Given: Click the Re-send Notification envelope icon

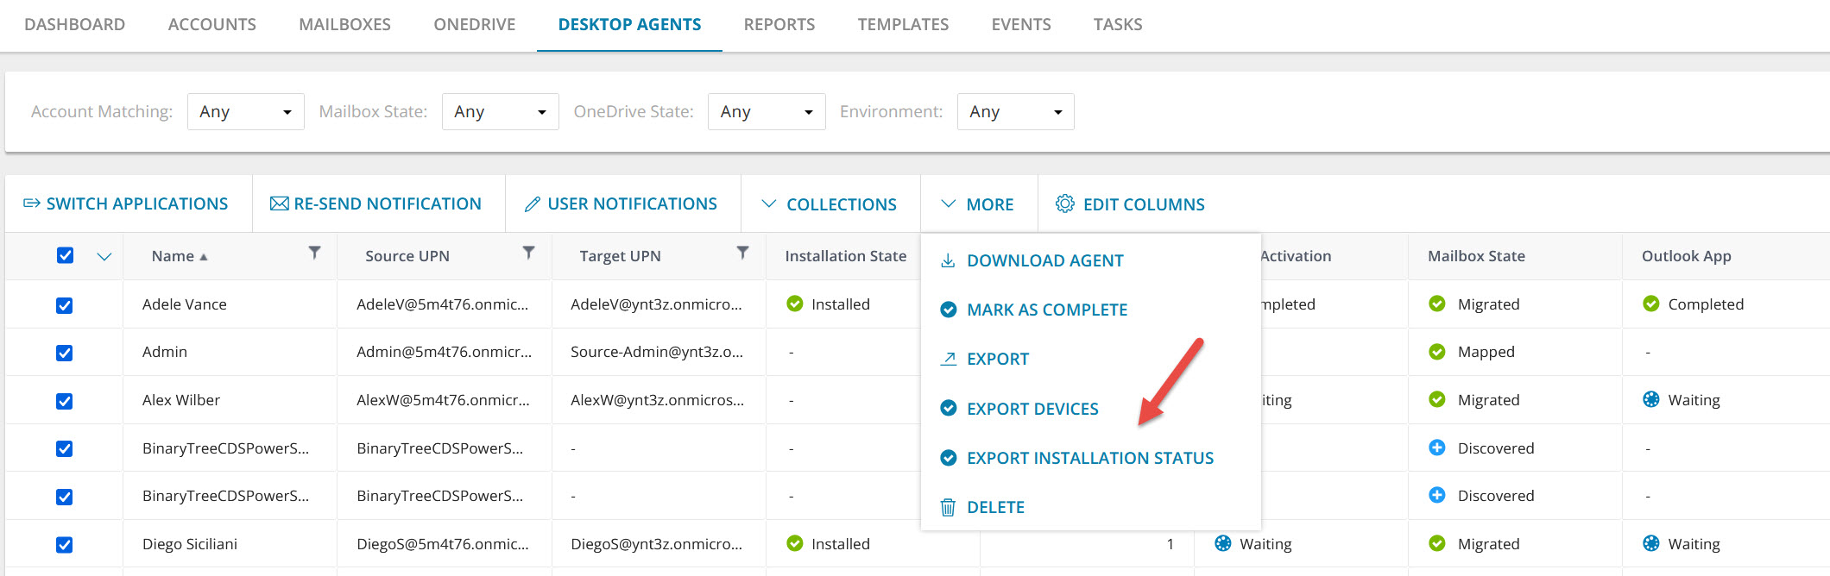Looking at the screenshot, I should coord(279,203).
